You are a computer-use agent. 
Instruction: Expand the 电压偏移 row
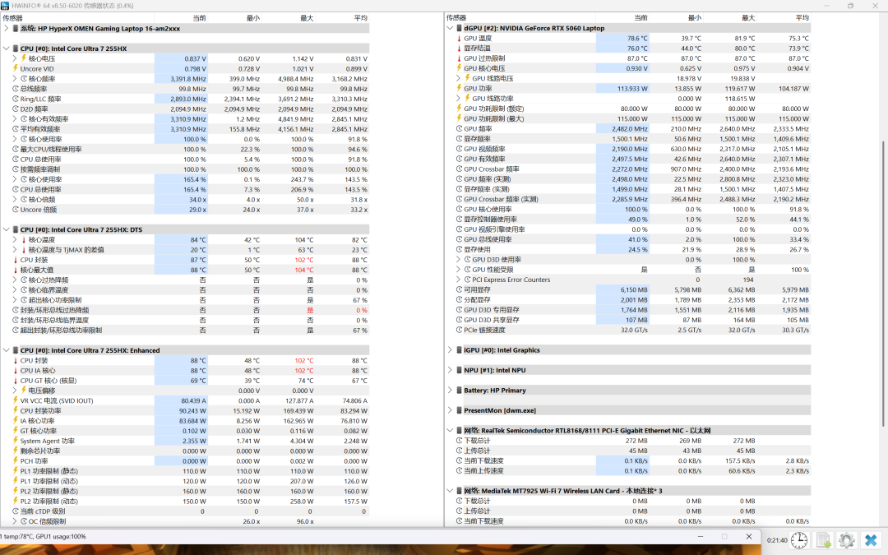16,391
